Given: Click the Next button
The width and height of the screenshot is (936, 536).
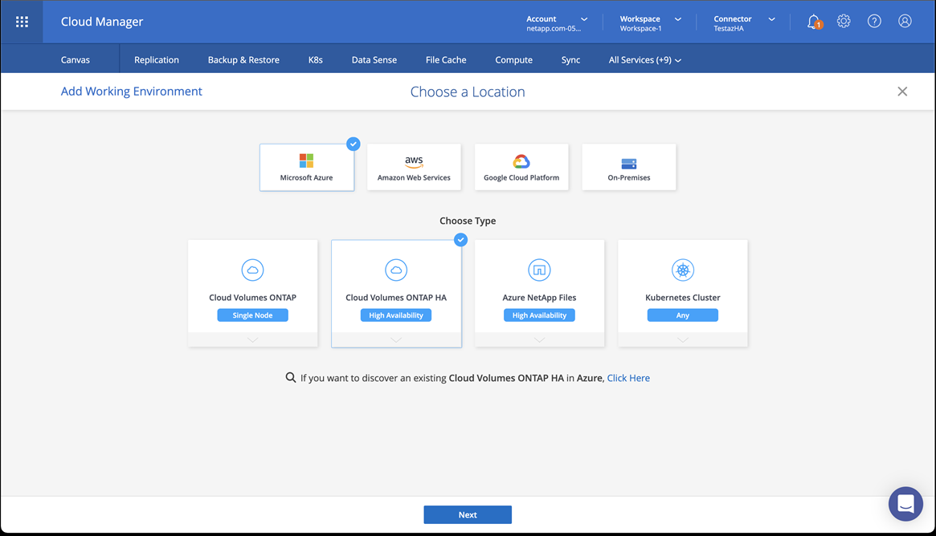Looking at the screenshot, I should 468,514.
